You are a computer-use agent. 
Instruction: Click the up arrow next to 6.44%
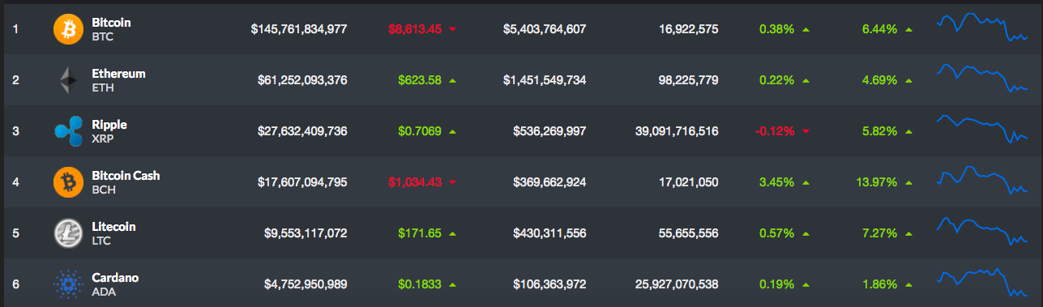pyautogui.click(x=908, y=29)
